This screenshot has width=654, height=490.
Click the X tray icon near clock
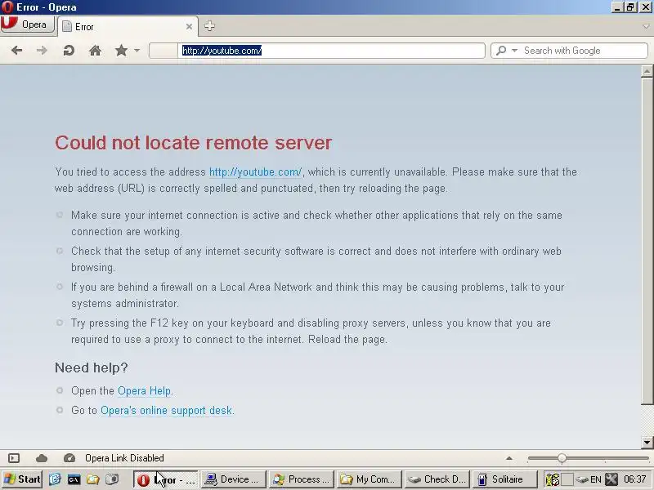click(611, 479)
